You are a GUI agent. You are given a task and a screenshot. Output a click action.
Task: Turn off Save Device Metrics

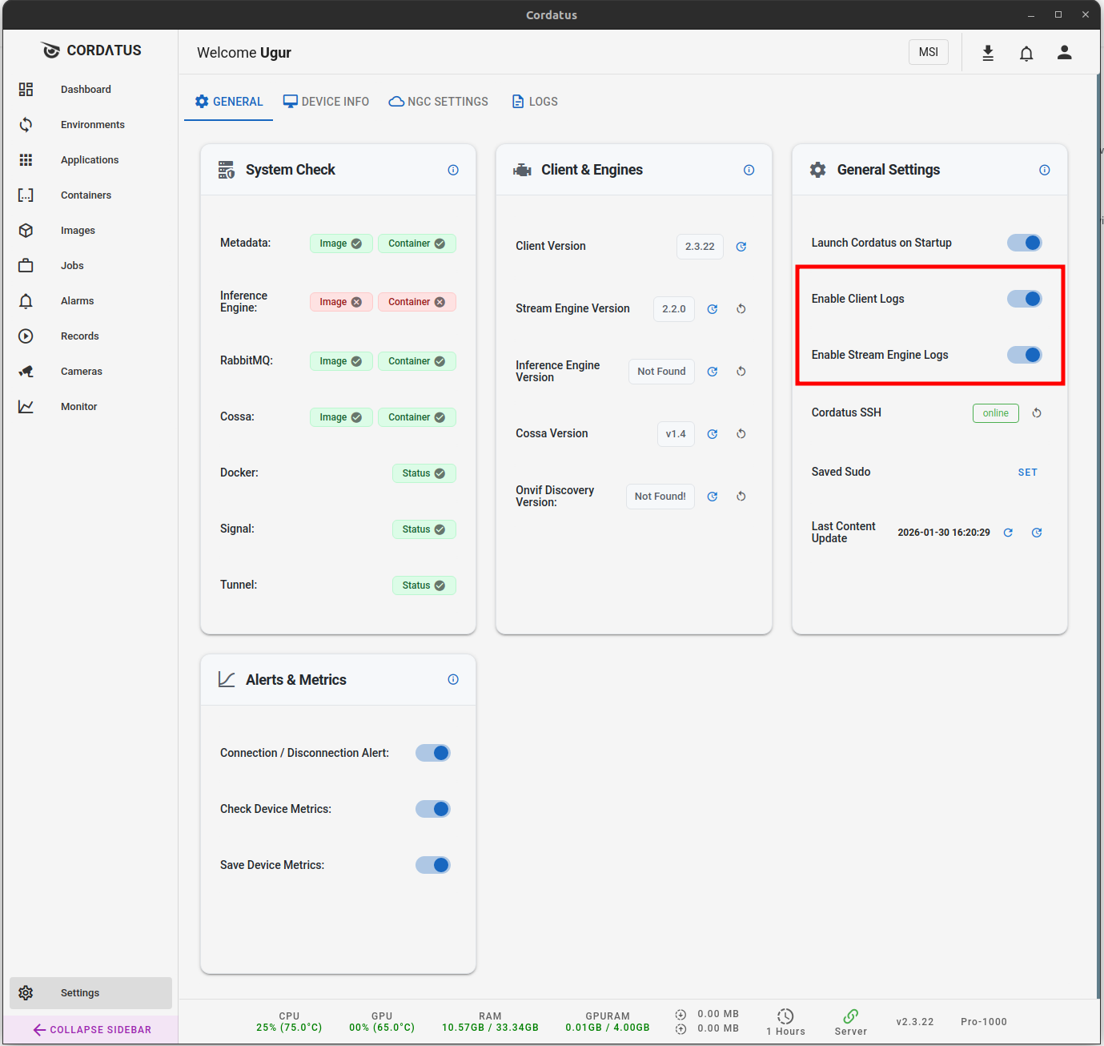(433, 865)
